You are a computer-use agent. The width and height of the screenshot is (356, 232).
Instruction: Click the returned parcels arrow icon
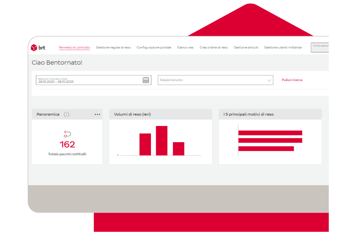click(67, 134)
